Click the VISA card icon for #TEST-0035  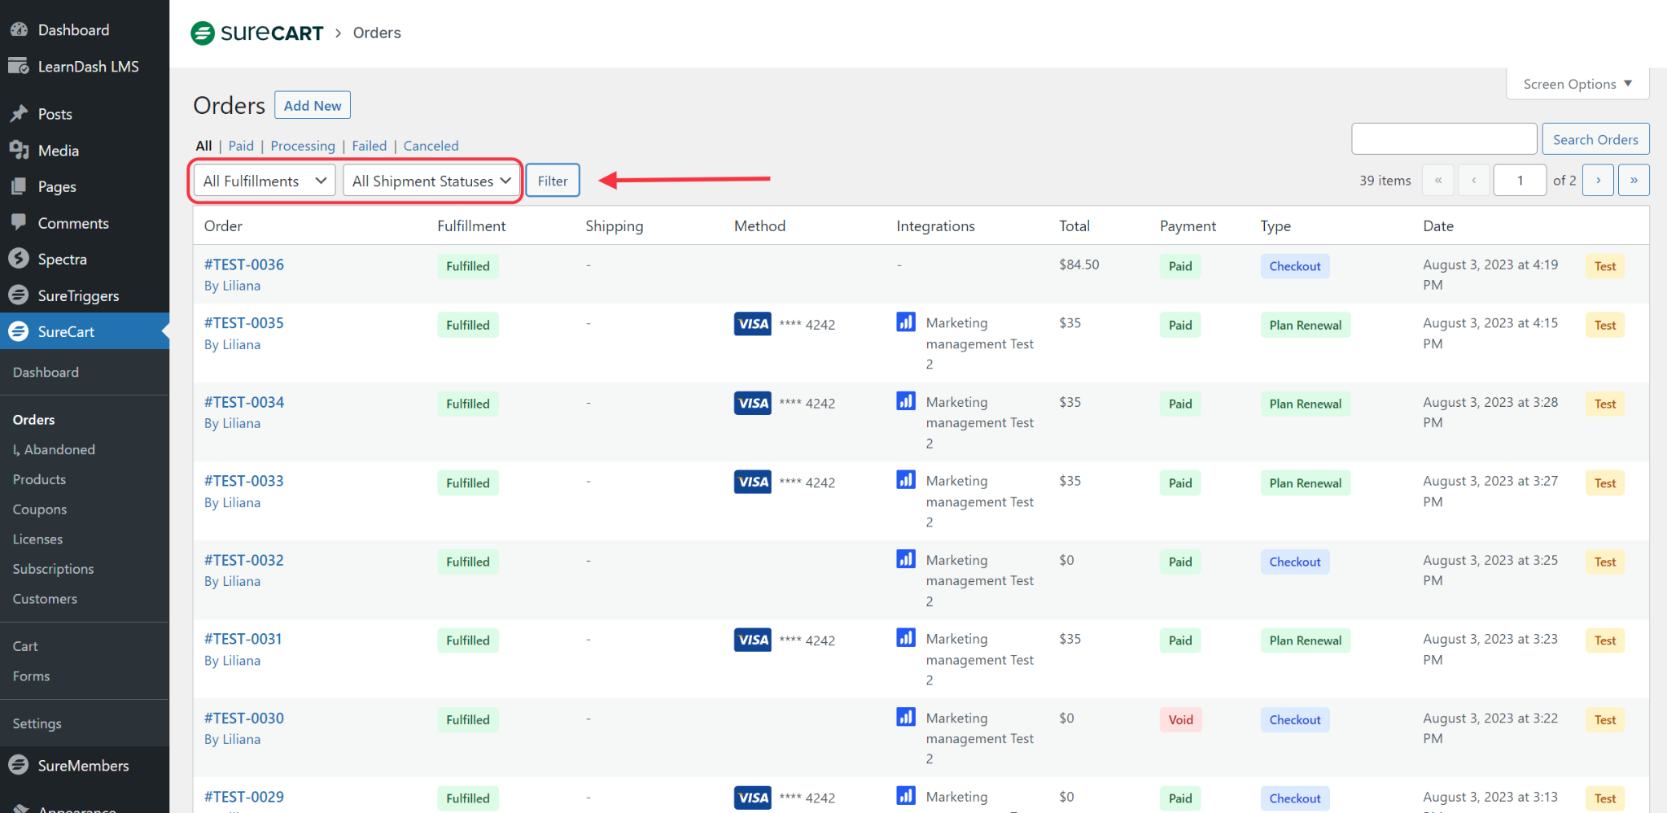752,324
